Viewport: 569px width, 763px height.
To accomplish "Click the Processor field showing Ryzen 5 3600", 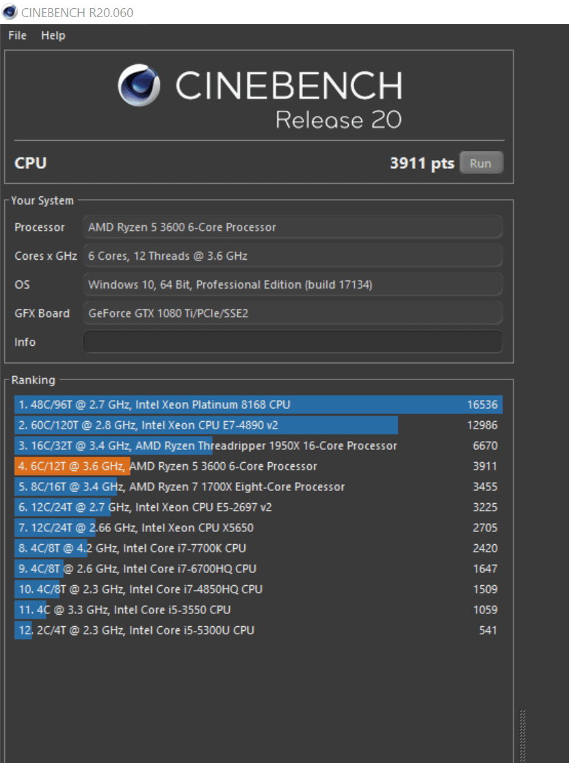I will pyautogui.click(x=292, y=227).
